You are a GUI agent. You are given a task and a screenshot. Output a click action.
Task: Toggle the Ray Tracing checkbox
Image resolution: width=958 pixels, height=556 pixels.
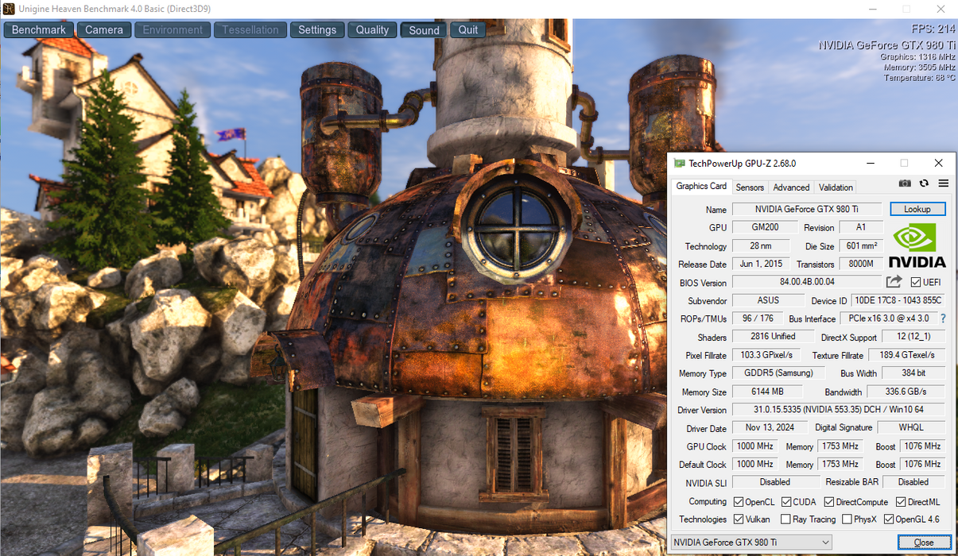coord(786,519)
